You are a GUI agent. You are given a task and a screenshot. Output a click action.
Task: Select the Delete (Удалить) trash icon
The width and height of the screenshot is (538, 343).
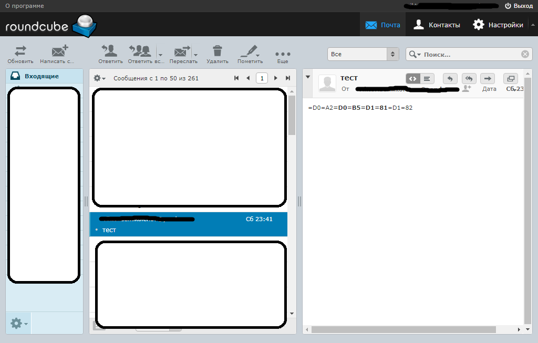218,51
